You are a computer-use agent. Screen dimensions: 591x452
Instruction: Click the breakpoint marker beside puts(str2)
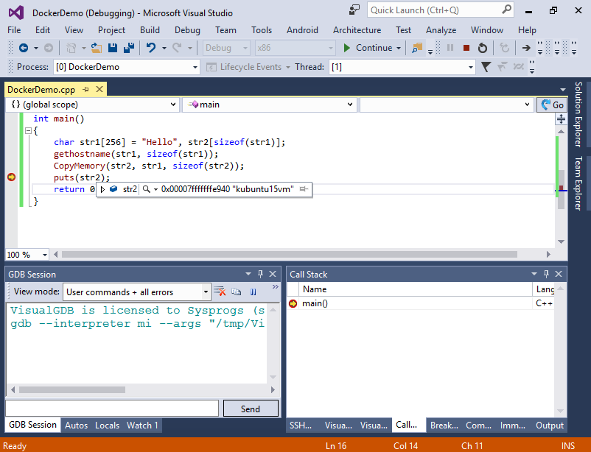(x=11, y=177)
